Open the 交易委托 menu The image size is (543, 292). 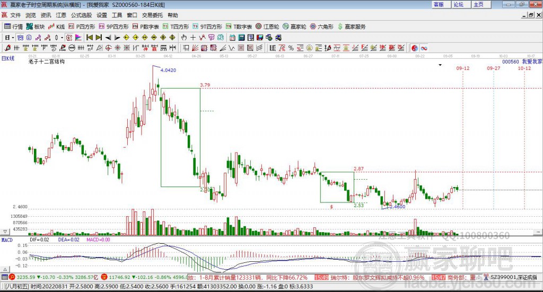coord(152,15)
